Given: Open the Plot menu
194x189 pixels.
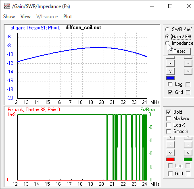Looking at the screenshot, I should click(68, 17).
